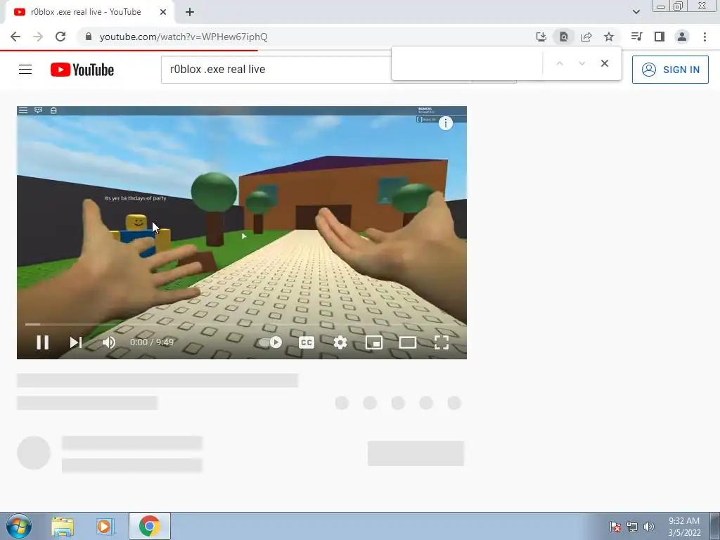Image resolution: width=720 pixels, height=540 pixels.
Task: Open Action Center flag tray icon
Action: pos(615,527)
